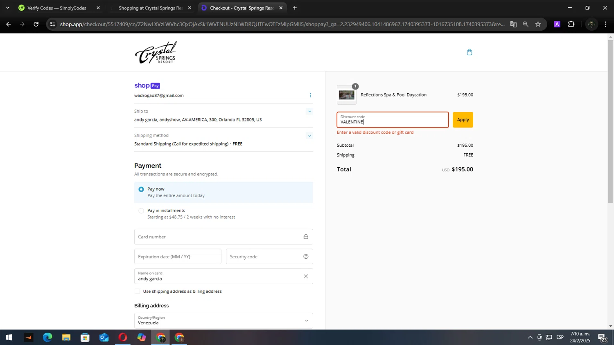
Task: Click the Shop Pay logo
Action: (147, 85)
